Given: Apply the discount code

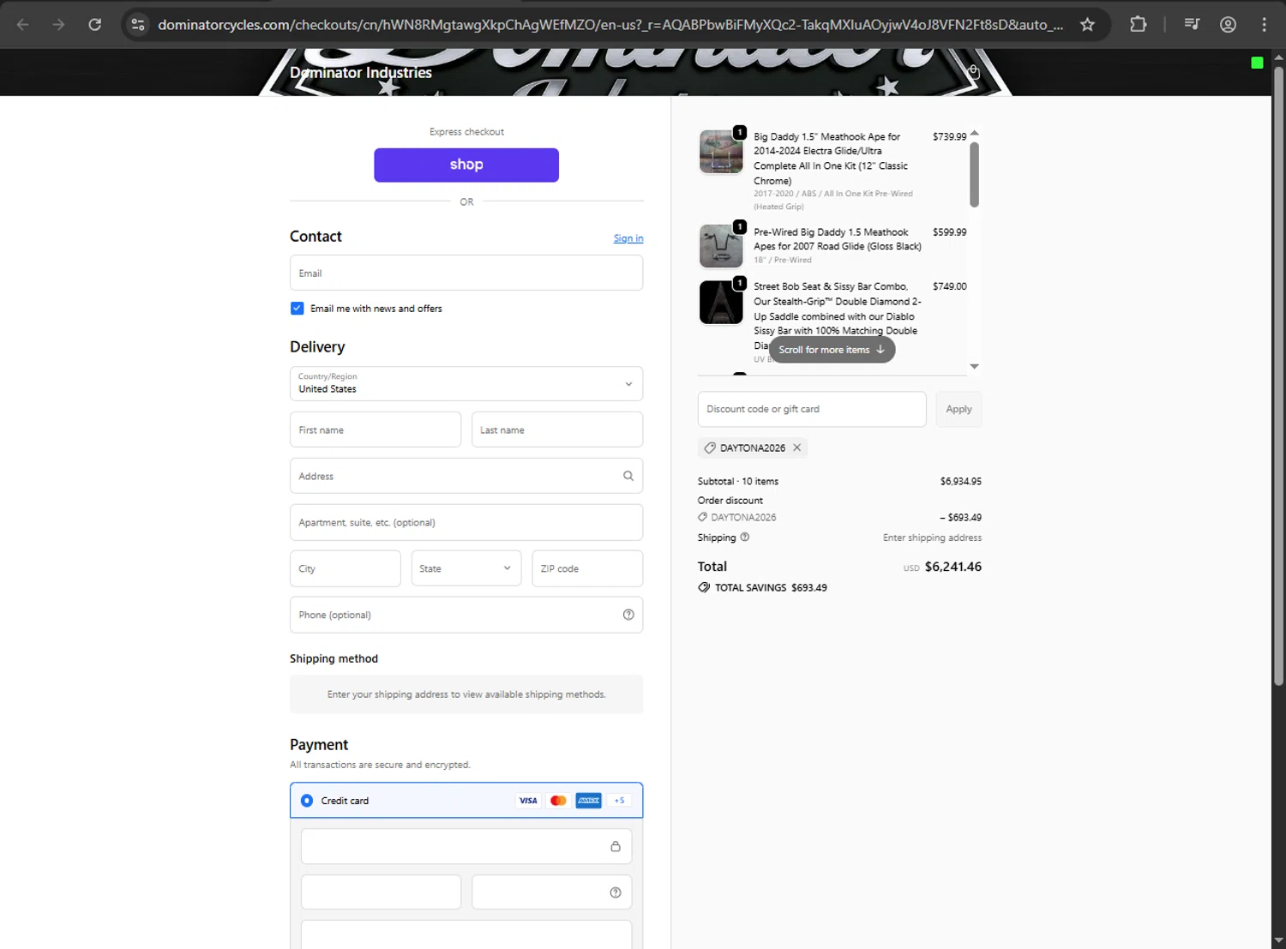Looking at the screenshot, I should [958, 409].
